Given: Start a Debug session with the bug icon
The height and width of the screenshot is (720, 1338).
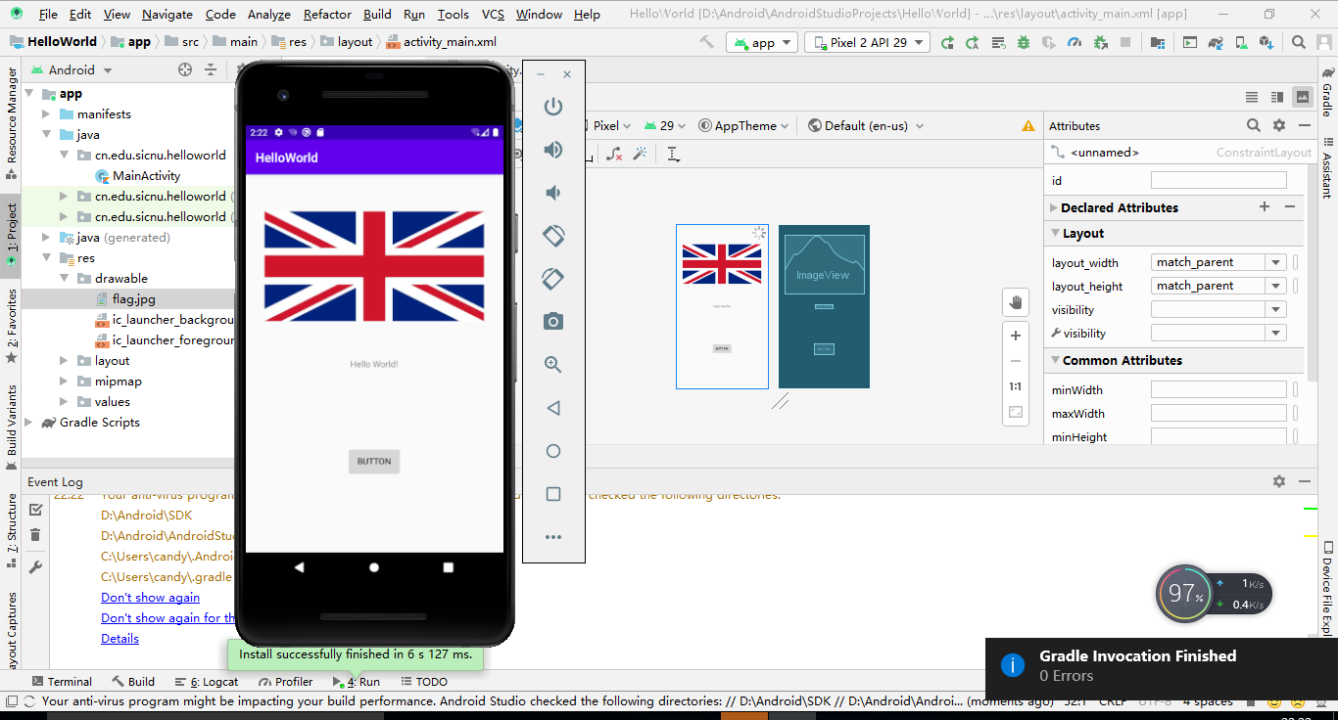Looking at the screenshot, I should 1022,42.
